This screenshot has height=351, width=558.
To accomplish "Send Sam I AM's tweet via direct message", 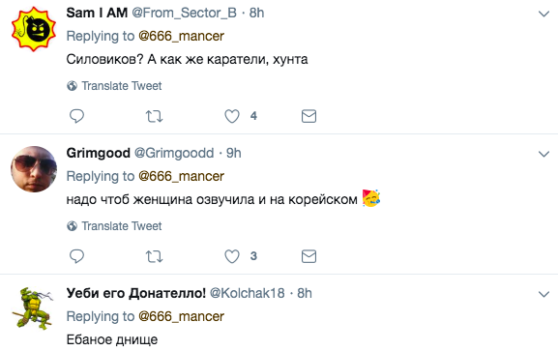I will (308, 116).
